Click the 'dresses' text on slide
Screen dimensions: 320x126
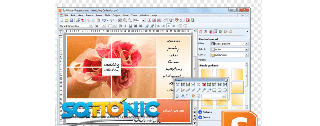(x=173, y=41)
